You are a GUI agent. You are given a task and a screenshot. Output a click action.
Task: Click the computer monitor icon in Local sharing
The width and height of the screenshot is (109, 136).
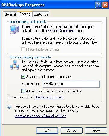14,29
